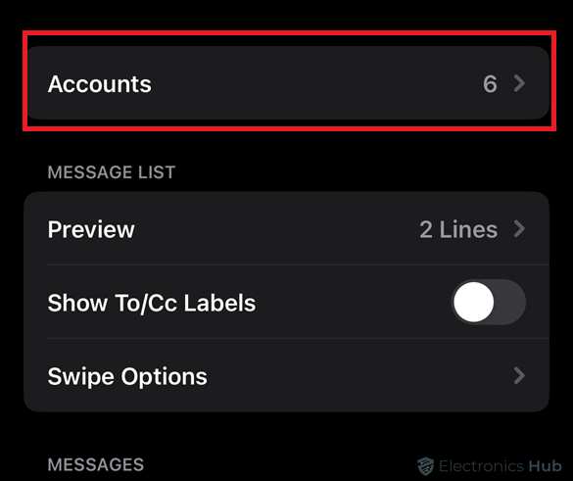573x481 pixels.
Task: Toggle the Show To/Cc Labels switch
Action: [489, 302]
